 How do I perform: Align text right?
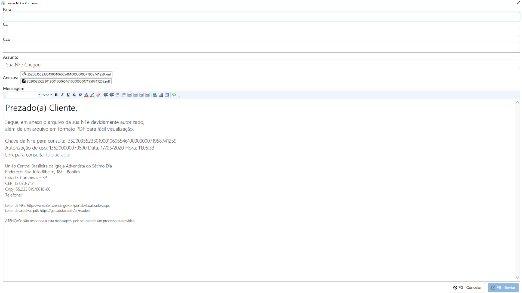click(x=142, y=95)
